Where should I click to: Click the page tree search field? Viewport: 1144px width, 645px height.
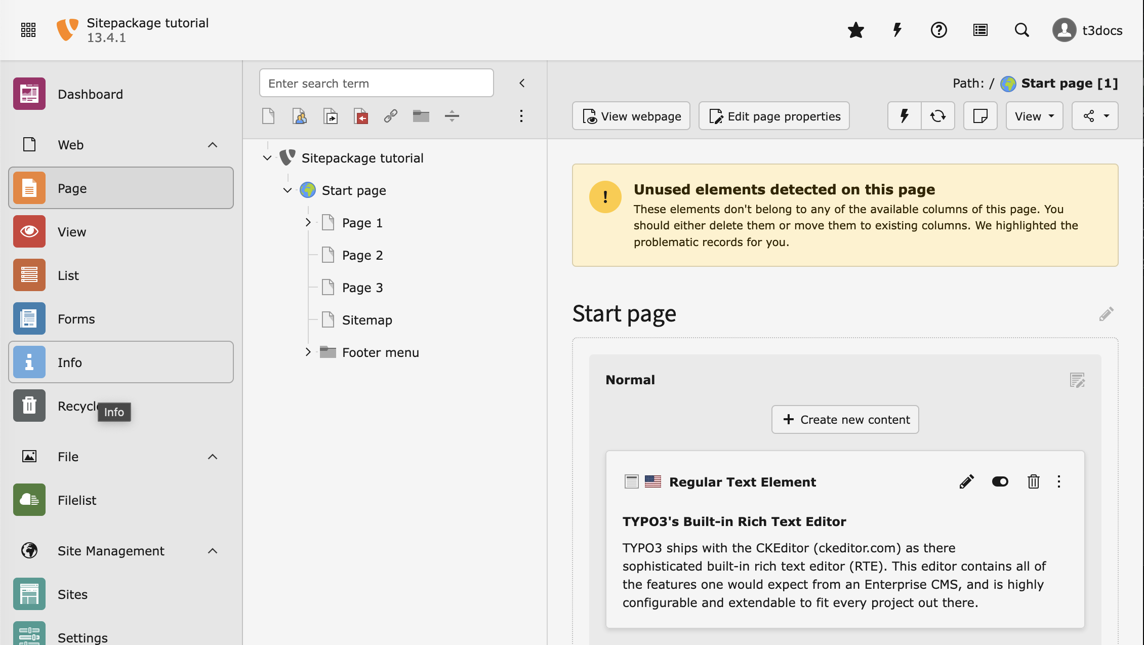click(376, 83)
